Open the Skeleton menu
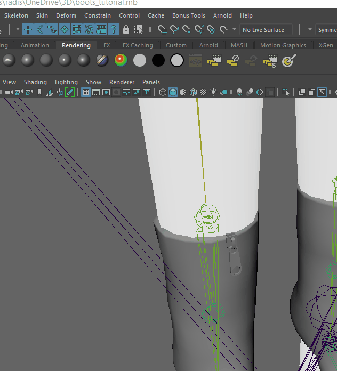Screen dimensions: 337x371 [x=16, y=15]
